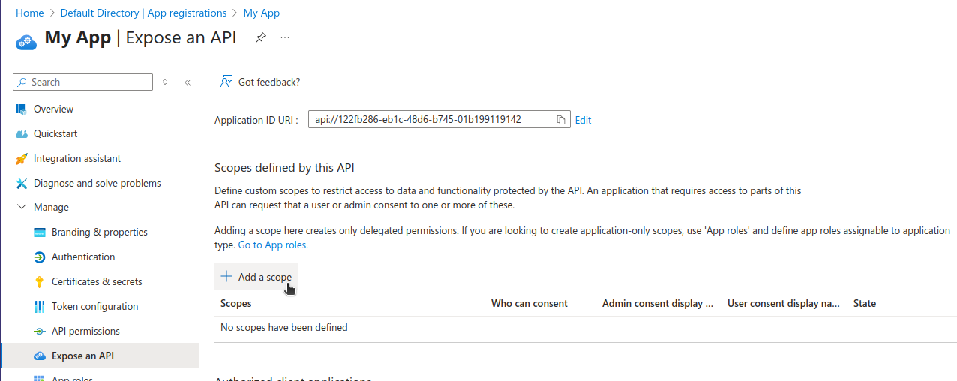Open Certificates & secrets

tap(97, 281)
